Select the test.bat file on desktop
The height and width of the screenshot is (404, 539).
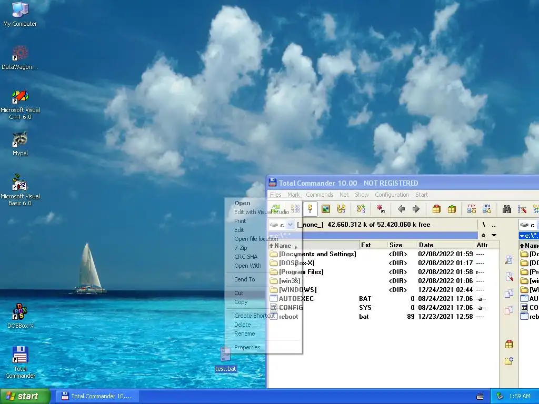(225, 360)
